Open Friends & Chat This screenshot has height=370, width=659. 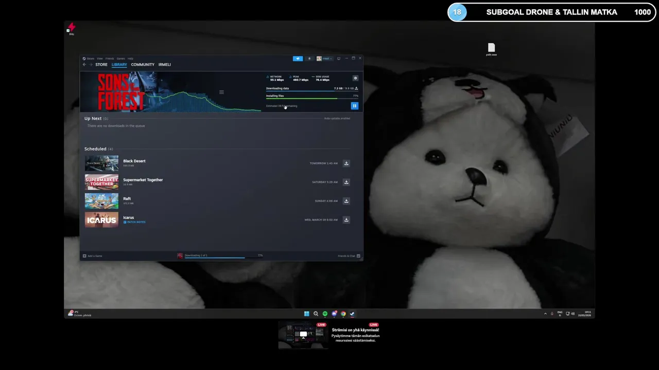(349, 256)
